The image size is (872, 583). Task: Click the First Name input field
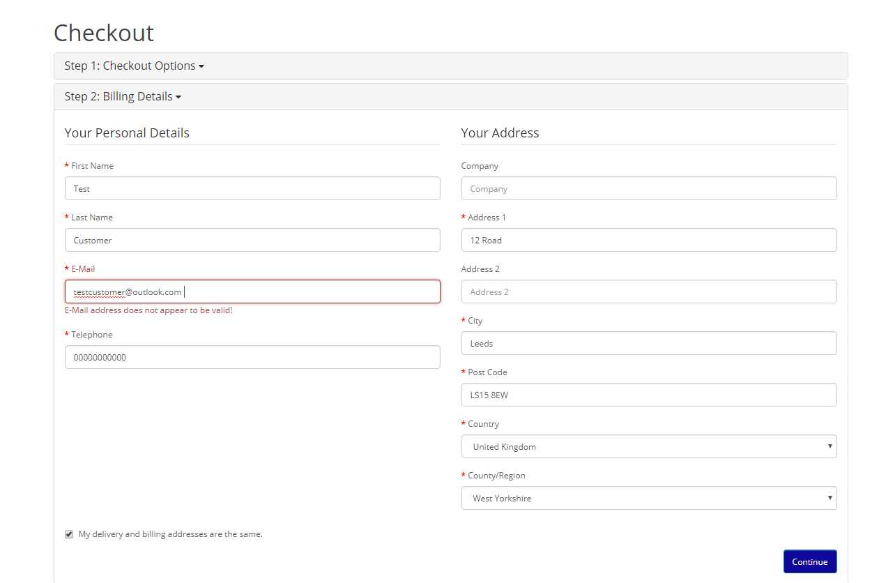(x=252, y=188)
